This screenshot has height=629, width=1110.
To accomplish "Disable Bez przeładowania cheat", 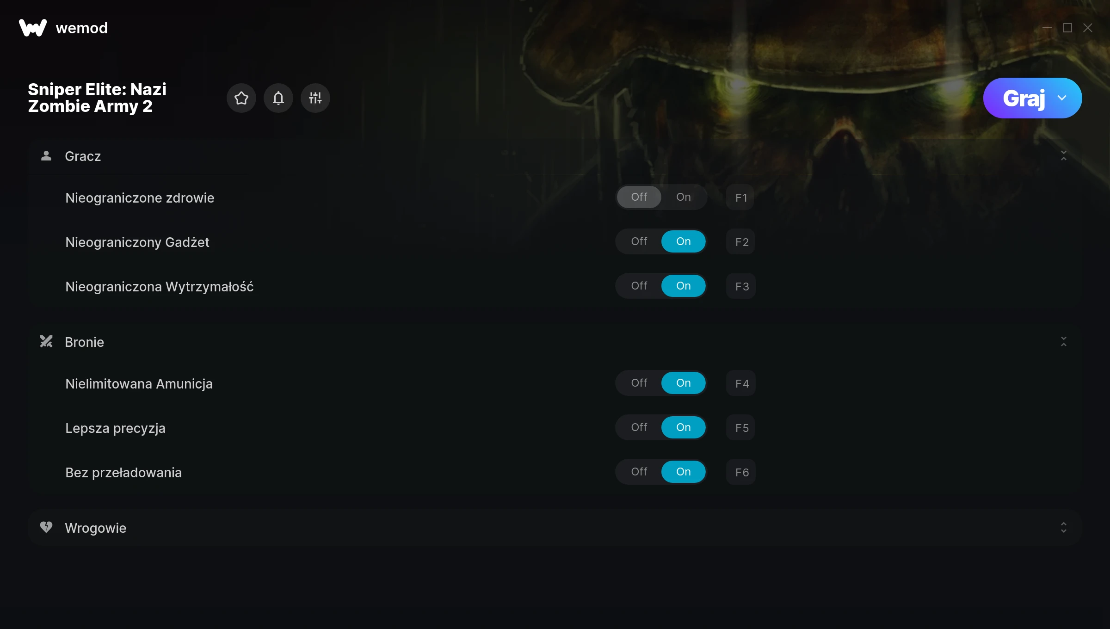I will (639, 472).
